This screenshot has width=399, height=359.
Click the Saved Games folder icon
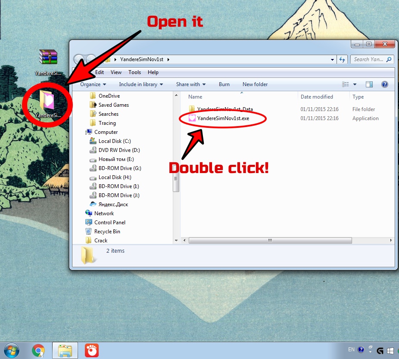pyautogui.click(x=93, y=105)
